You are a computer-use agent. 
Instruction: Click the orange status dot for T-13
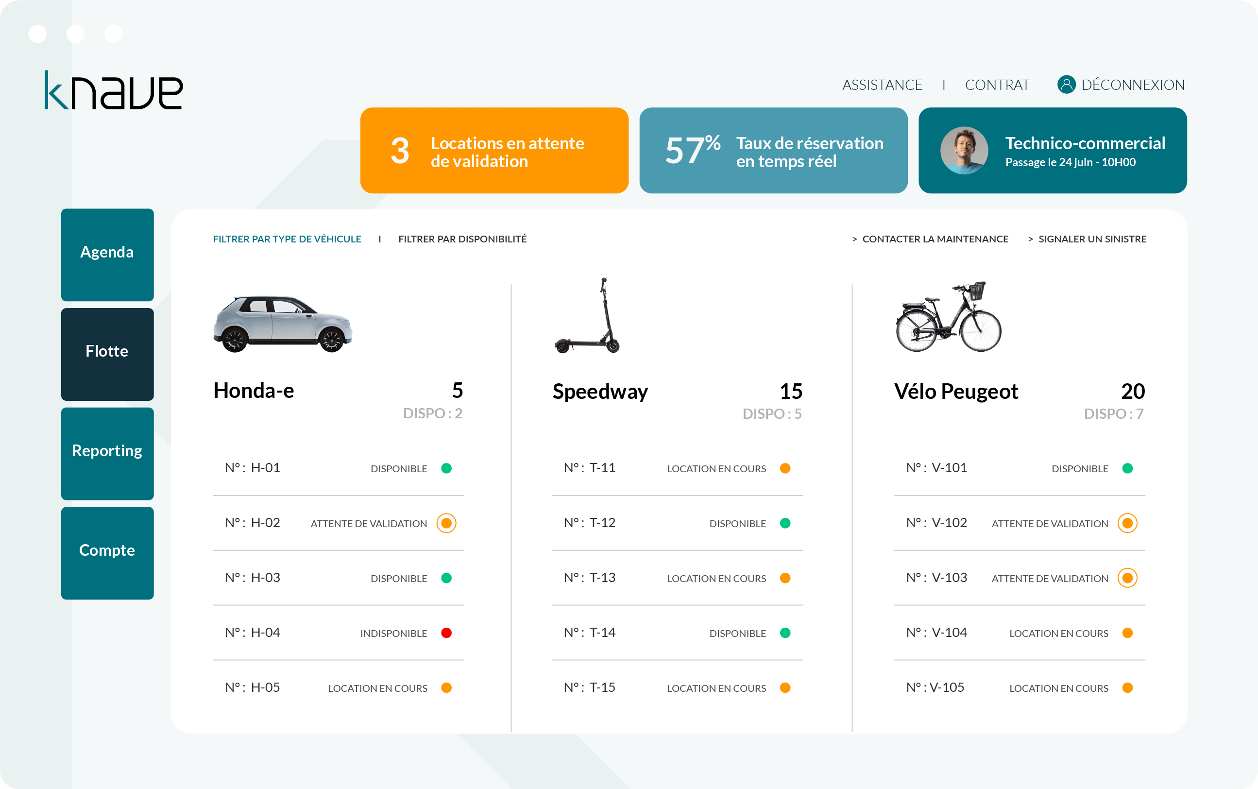tap(785, 578)
